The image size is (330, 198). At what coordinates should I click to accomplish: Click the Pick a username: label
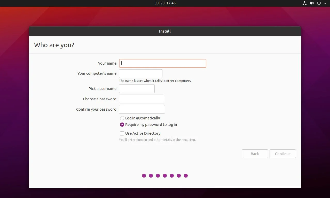click(x=103, y=89)
